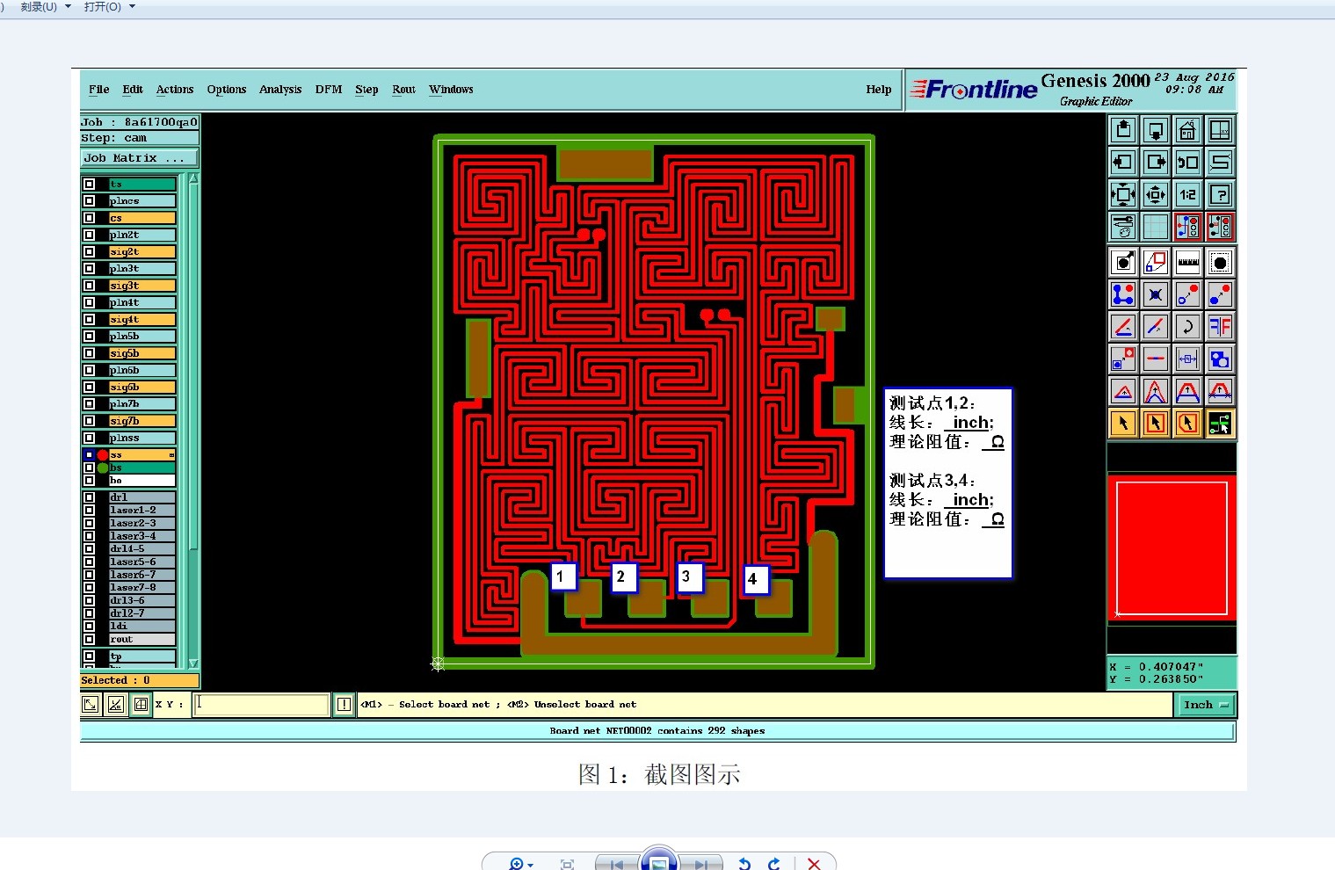Screen dimensions: 1335x870
Task: Open the File menu
Action: pyautogui.click(x=98, y=90)
